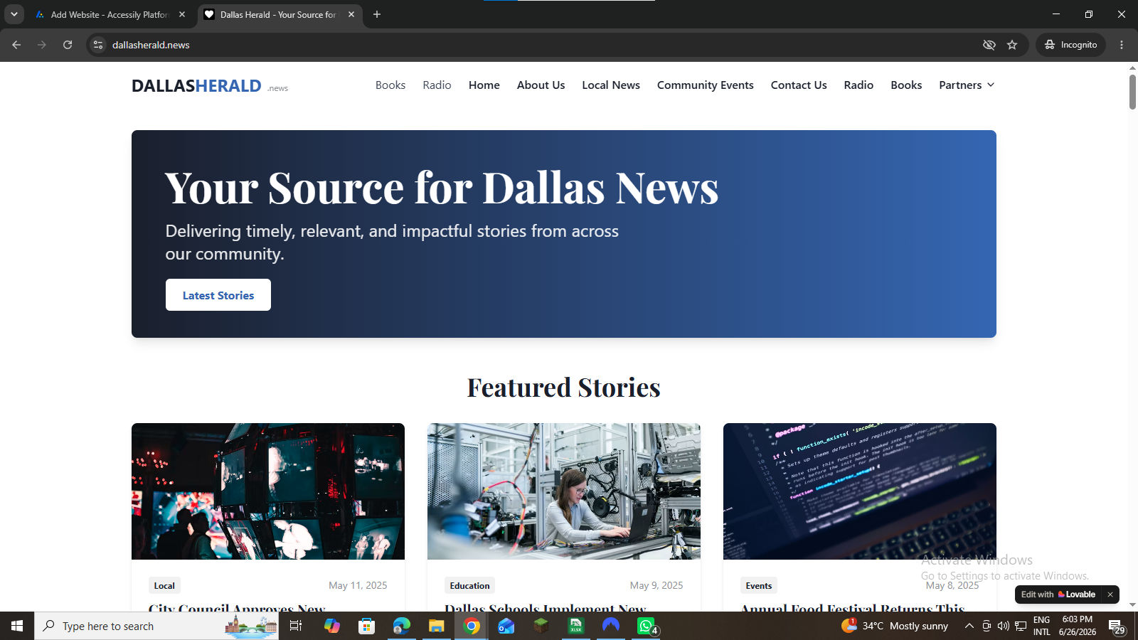The image size is (1138, 640).
Task: Click Edit with Lovable badge
Action: pos(1058,594)
